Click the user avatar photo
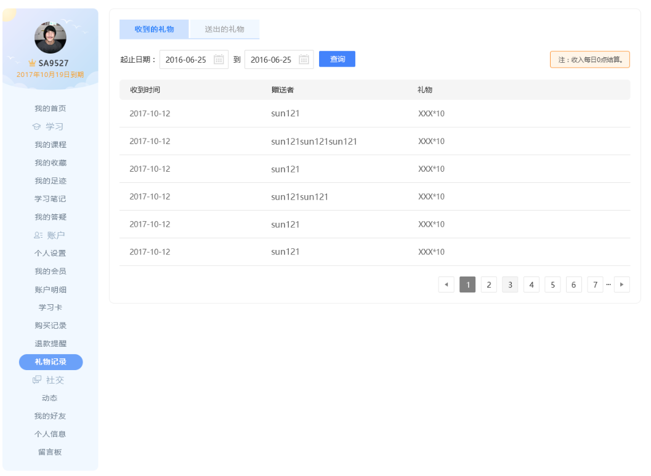The image size is (651, 476). (x=51, y=38)
